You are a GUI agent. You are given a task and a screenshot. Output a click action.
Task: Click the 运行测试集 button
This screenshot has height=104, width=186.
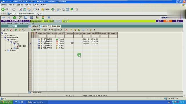57,30
